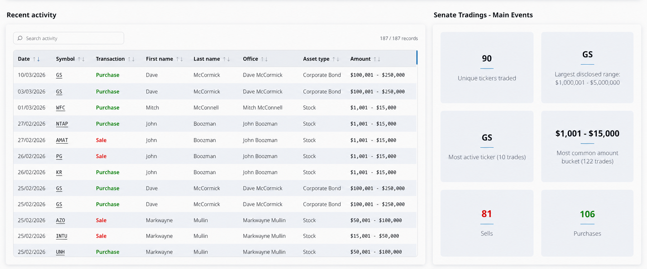The height and width of the screenshot is (269, 647).
Task: Click the table's vertical scrollbar
Action: click(417, 58)
